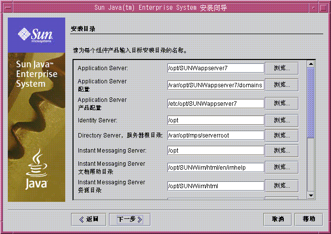Minimize the installer window

tap(313, 8)
